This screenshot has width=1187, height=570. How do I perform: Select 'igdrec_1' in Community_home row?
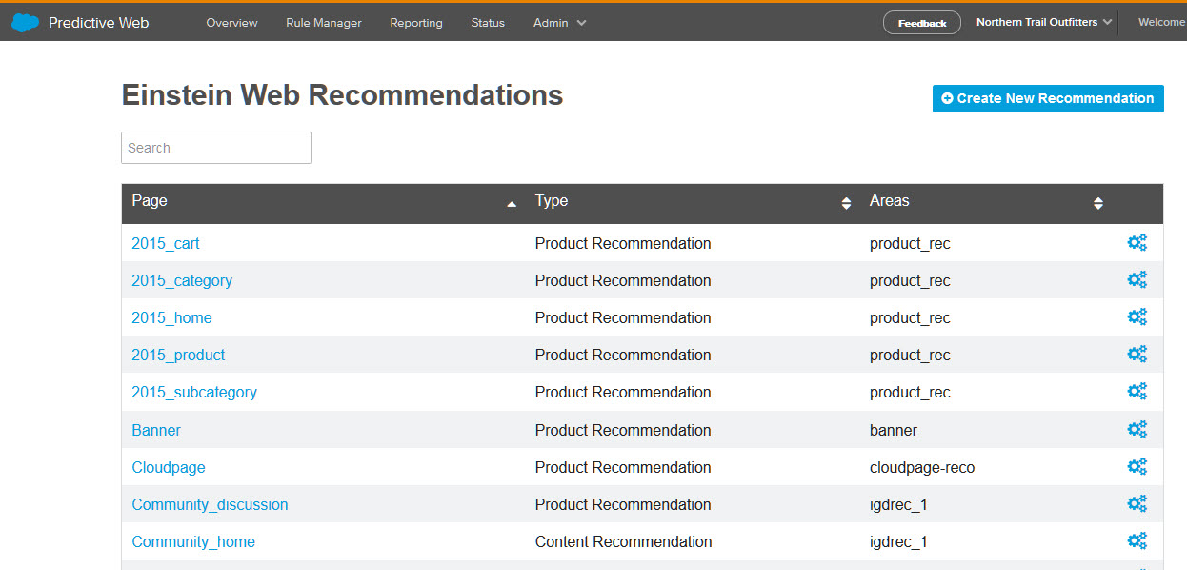898,541
